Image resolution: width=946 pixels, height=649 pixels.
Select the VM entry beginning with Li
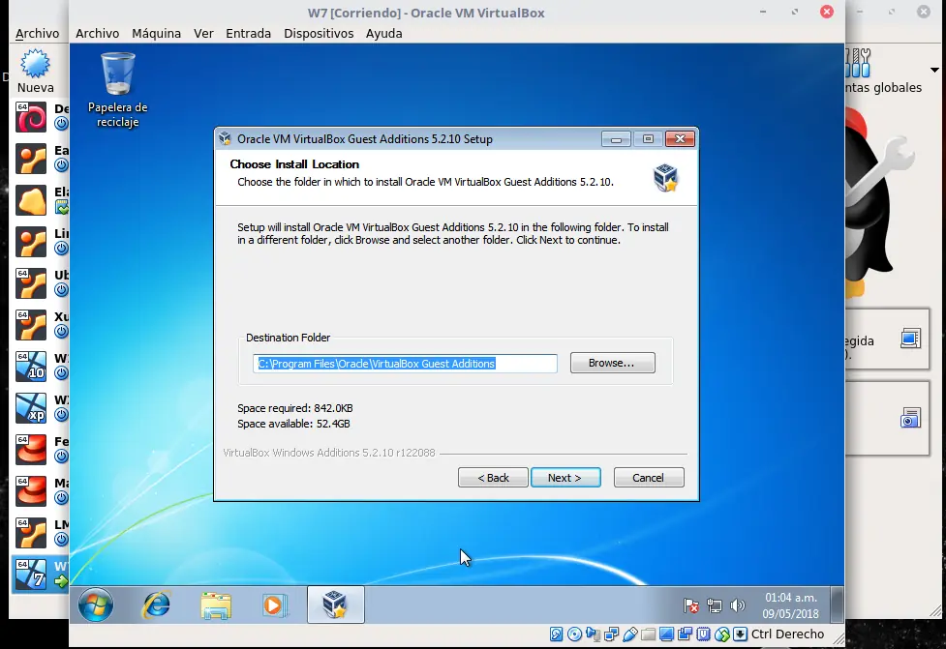pyautogui.click(x=40, y=242)
